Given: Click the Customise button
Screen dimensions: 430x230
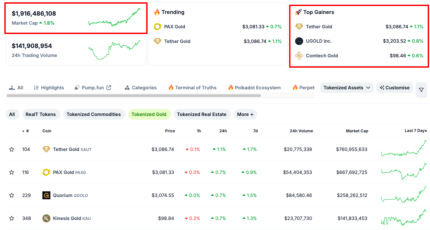Looking at the screenshot, I should coord(395,88).
